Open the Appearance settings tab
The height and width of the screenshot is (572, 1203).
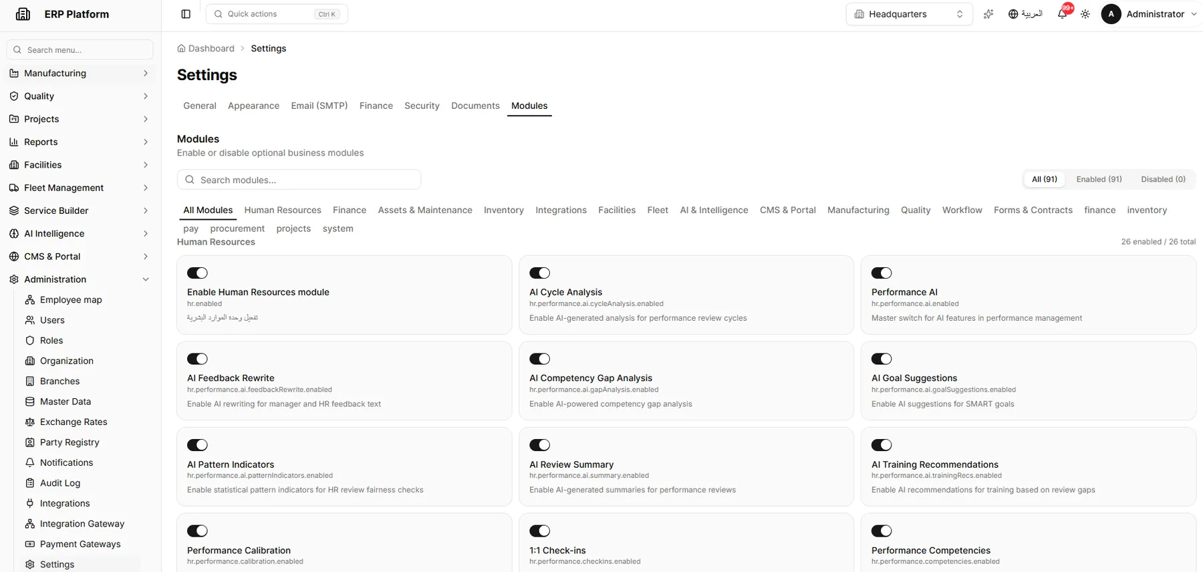[253, 106]
